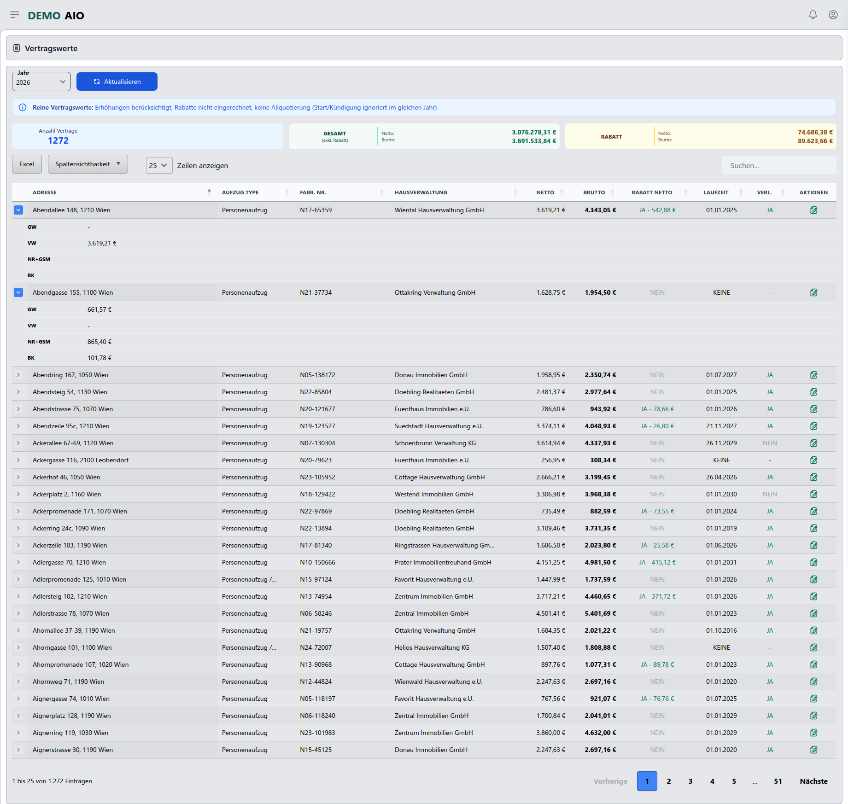Screen dimensions: 848x804
Task: Expand the Adlerpromenade 125 row details
Action: click(18, 579)
